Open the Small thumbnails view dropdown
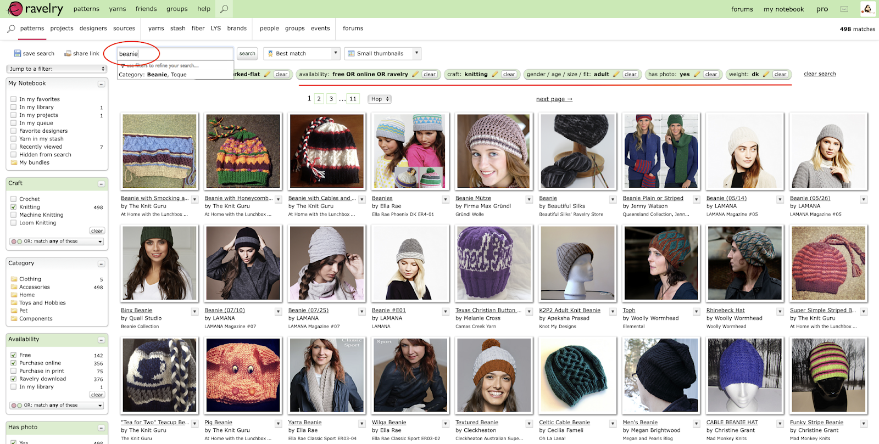Screen dimensions: 879x444 [x=382, y=53]
